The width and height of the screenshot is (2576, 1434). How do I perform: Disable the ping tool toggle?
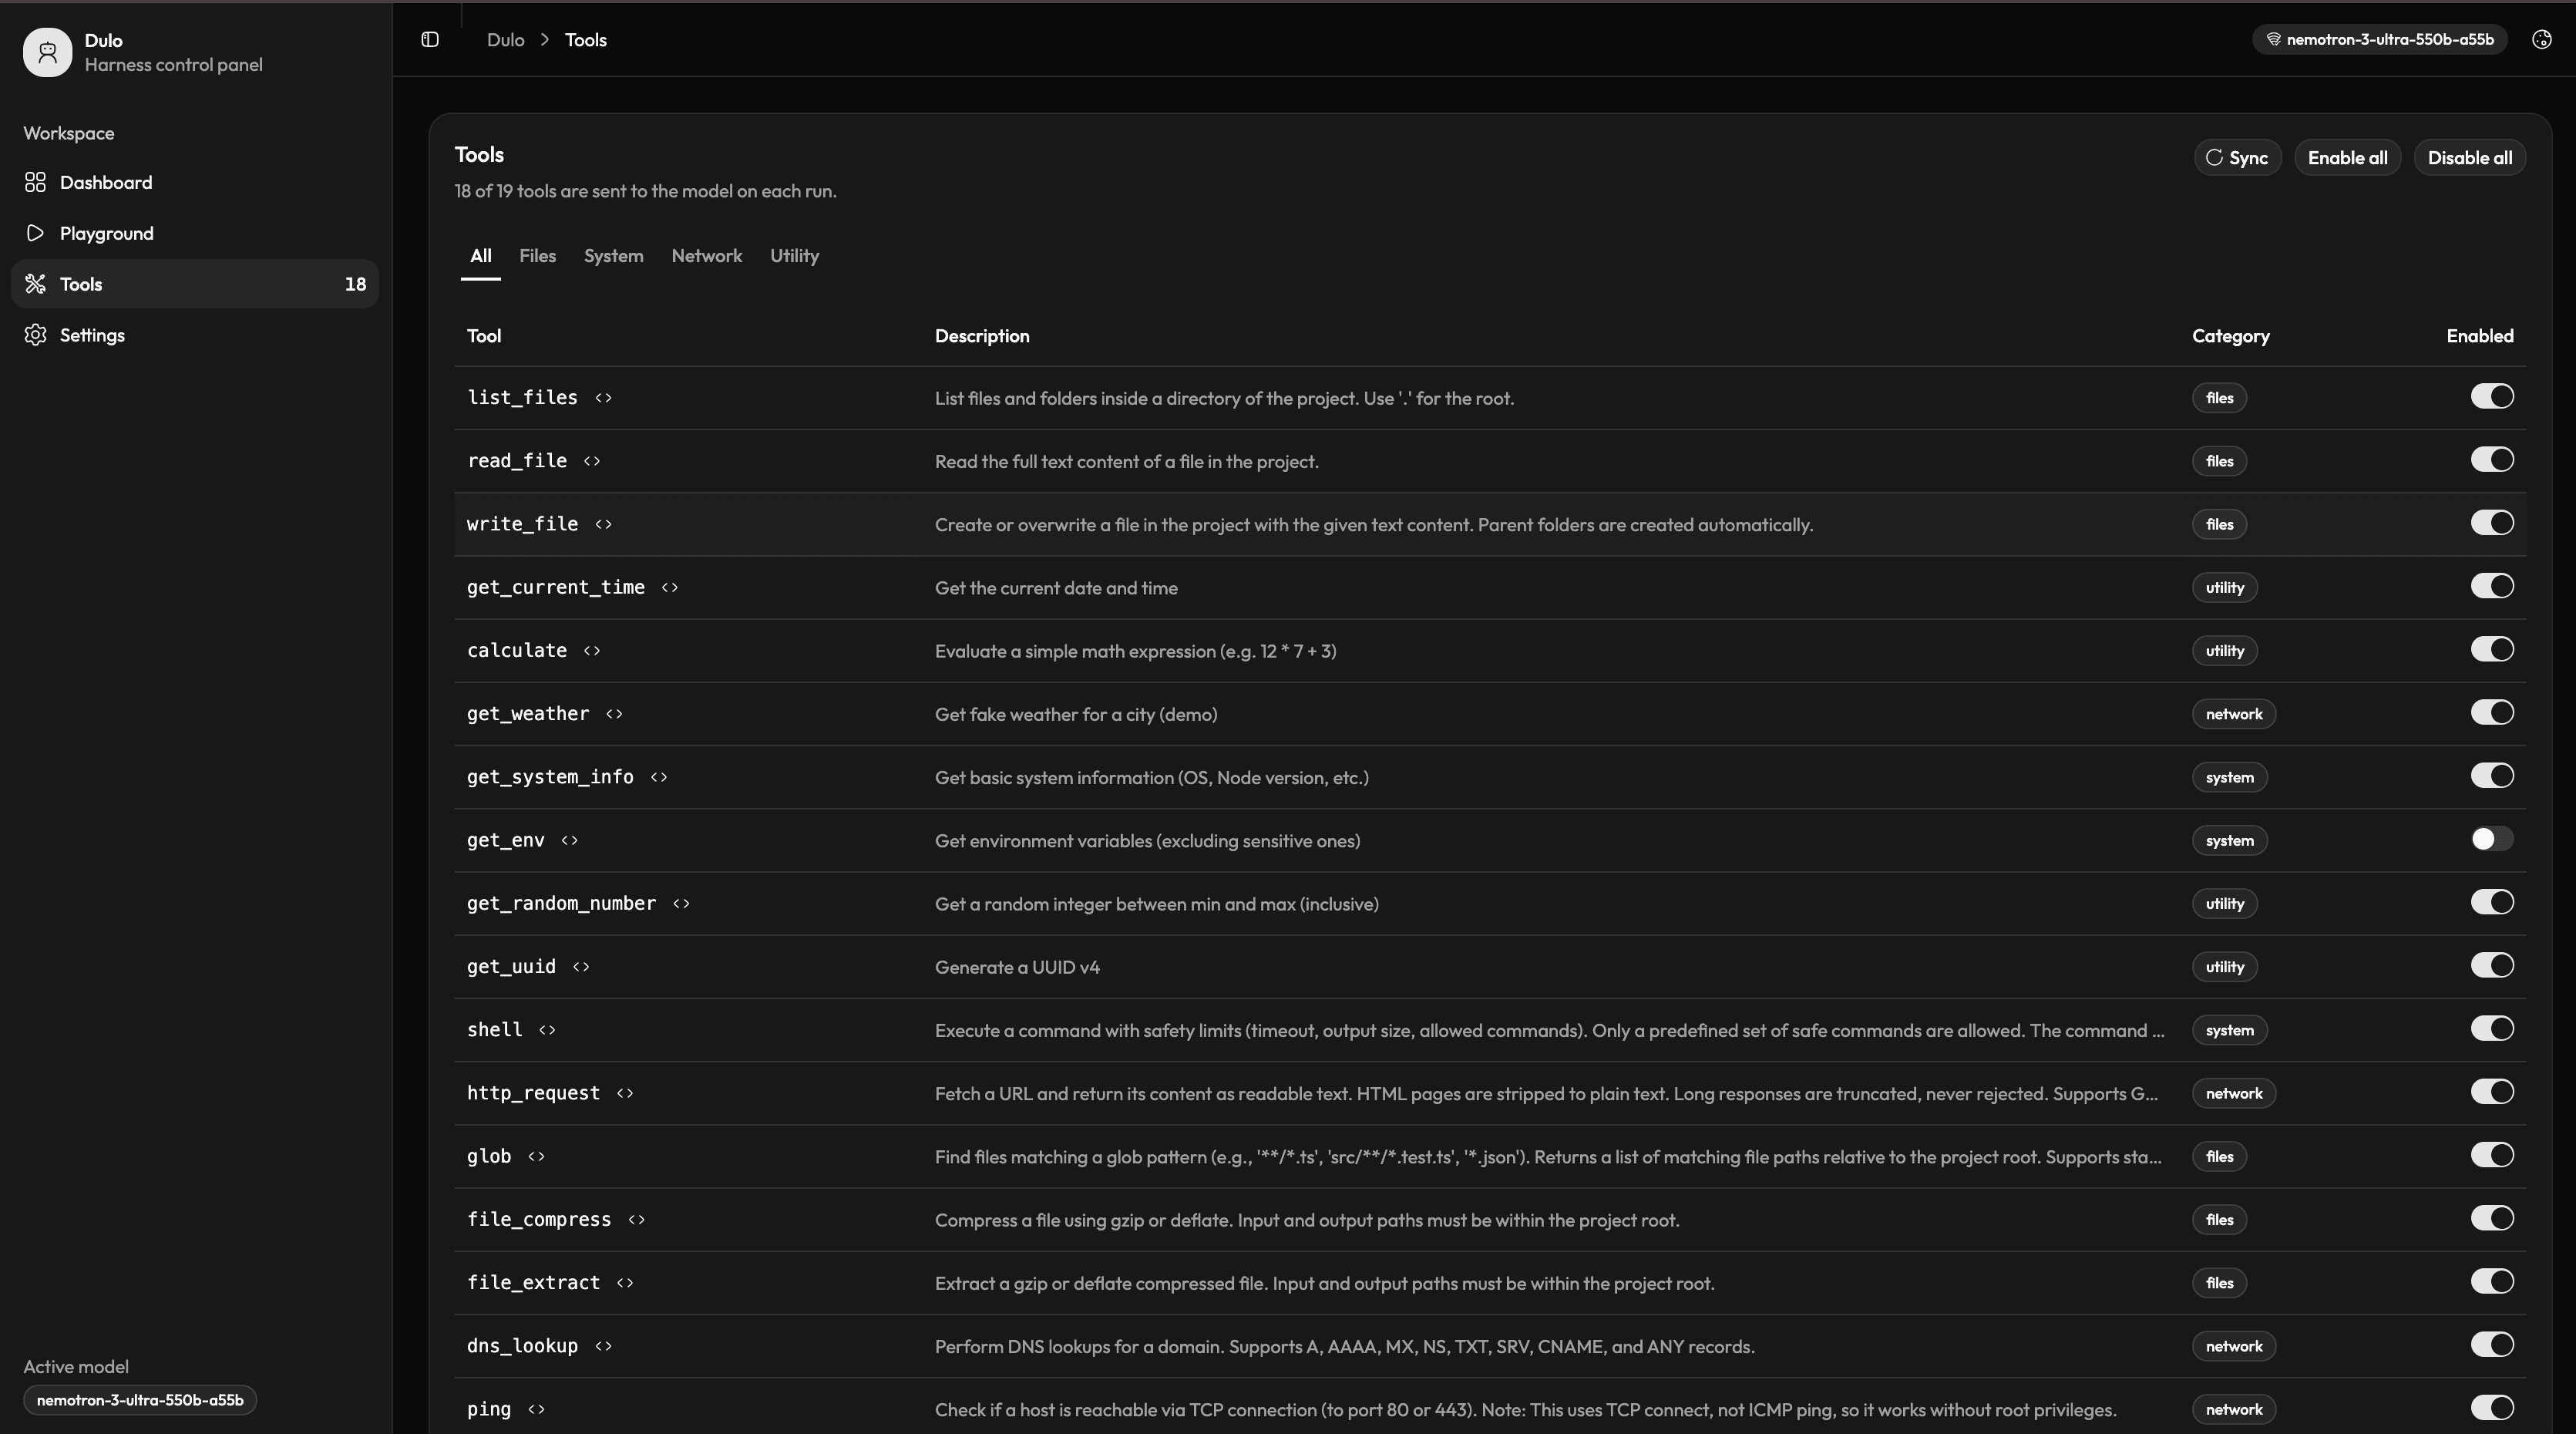tap(2491, 1408)
